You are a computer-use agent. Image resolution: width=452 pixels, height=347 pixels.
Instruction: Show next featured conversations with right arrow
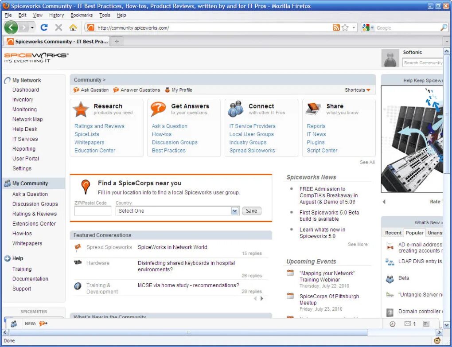pyautogui.click(x=262, y=298)
